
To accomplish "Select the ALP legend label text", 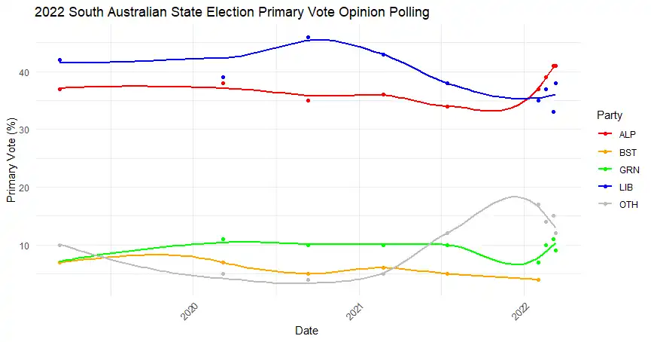I will click(x=628, y=133).
